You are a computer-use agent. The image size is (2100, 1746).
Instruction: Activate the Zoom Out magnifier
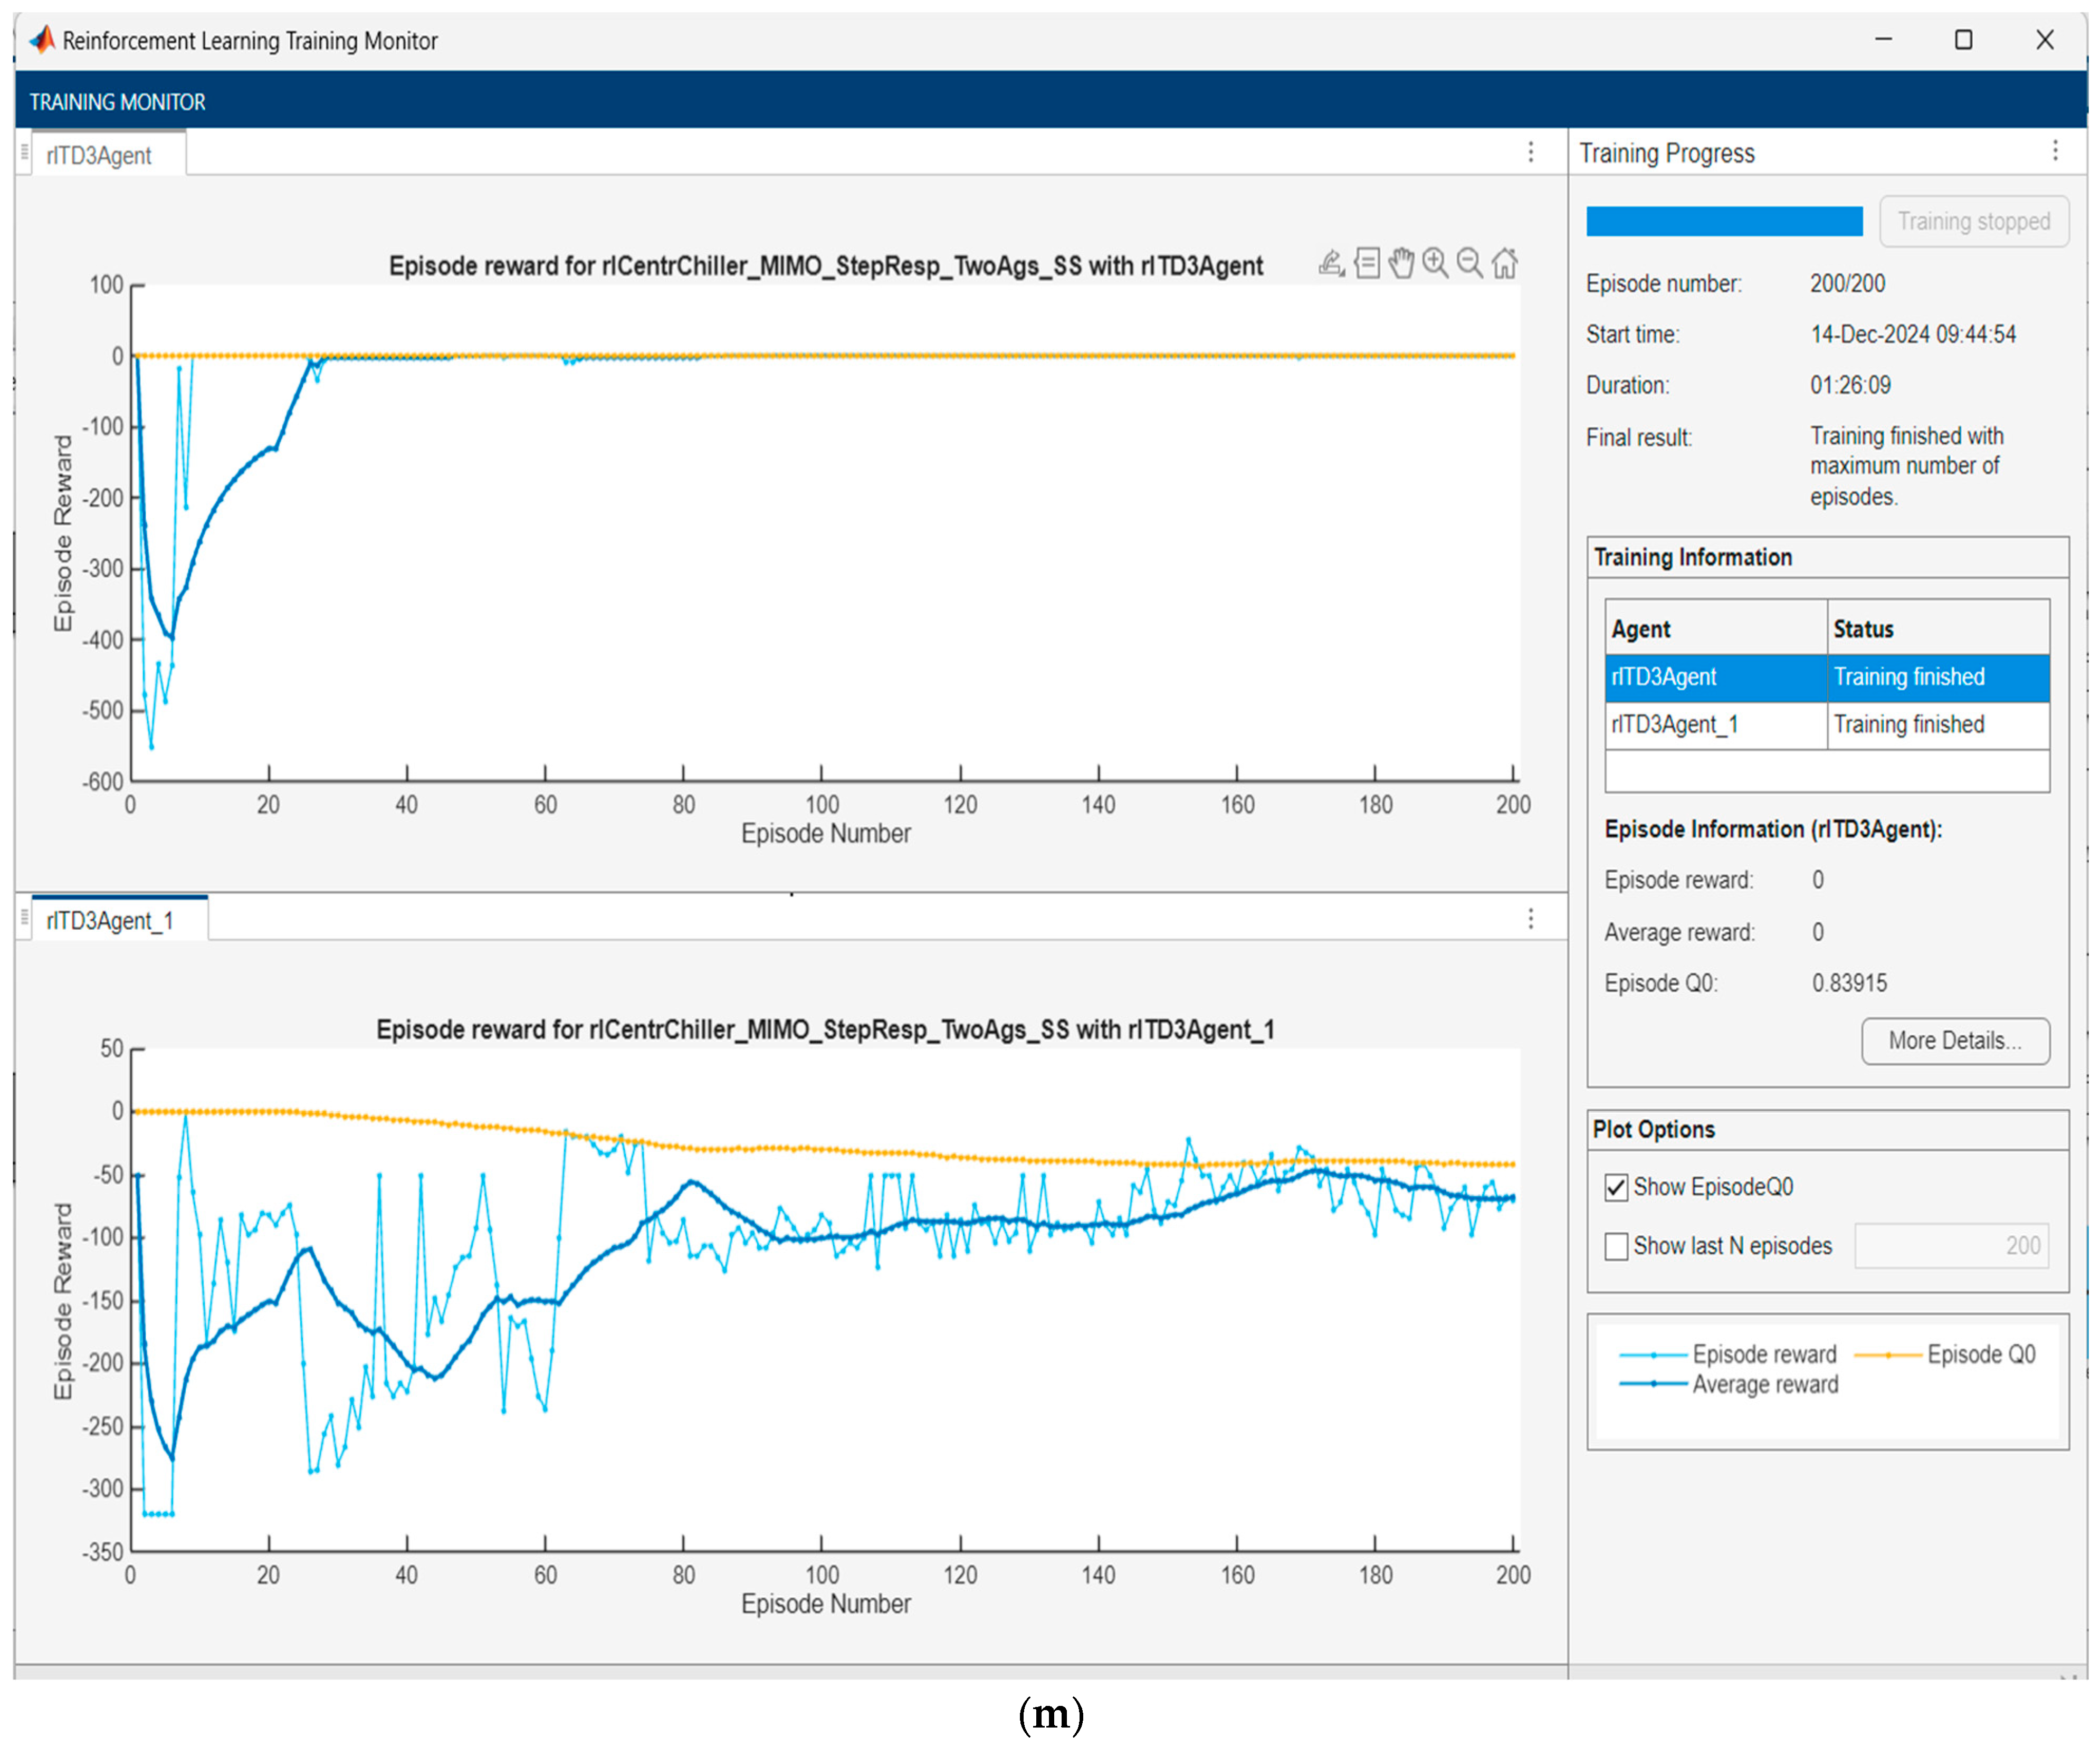pos(1469,263)
